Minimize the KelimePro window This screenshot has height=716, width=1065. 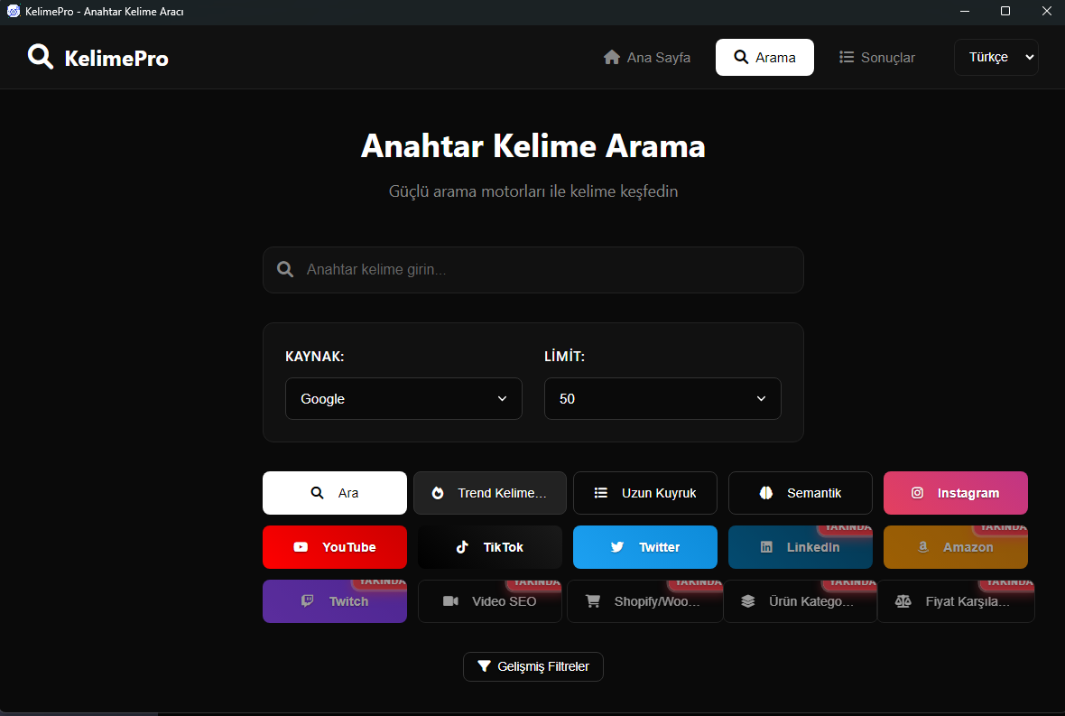pos(965,12)
